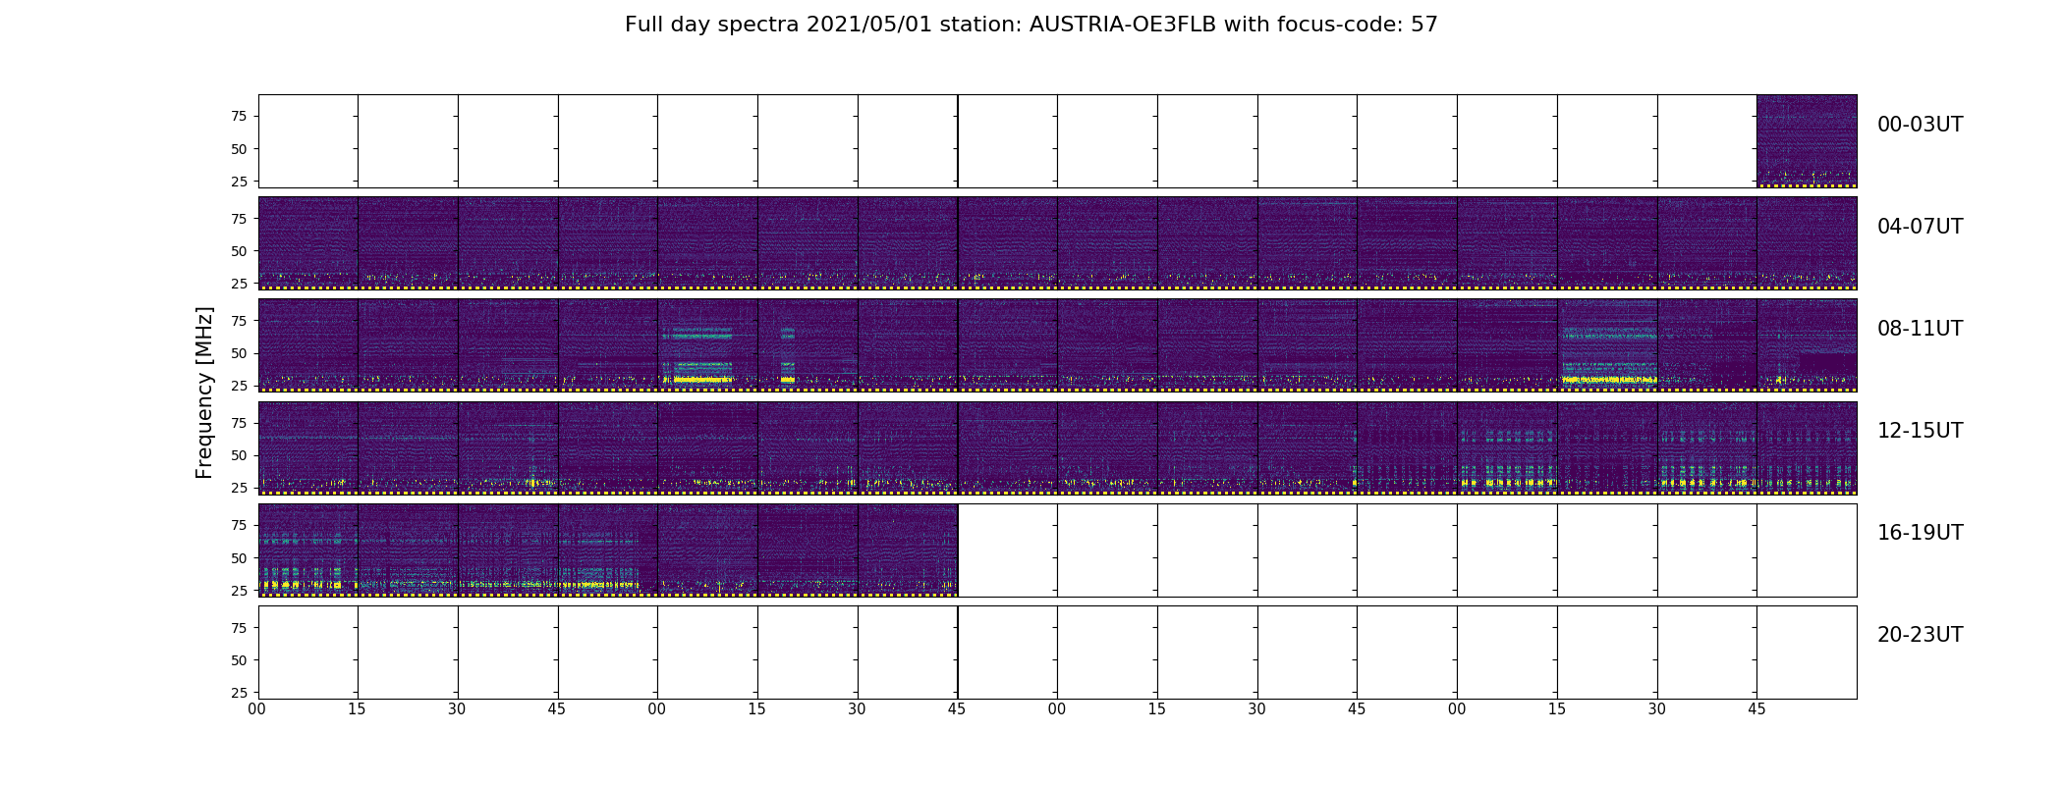Select the '16-19UT' row label
The image size is (2063, 785).
pyautogui.click(x=1920, y=533)
